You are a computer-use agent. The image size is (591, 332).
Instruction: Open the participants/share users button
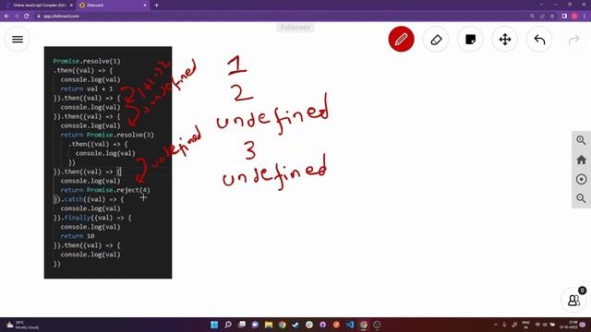click(x=573, y=300)
